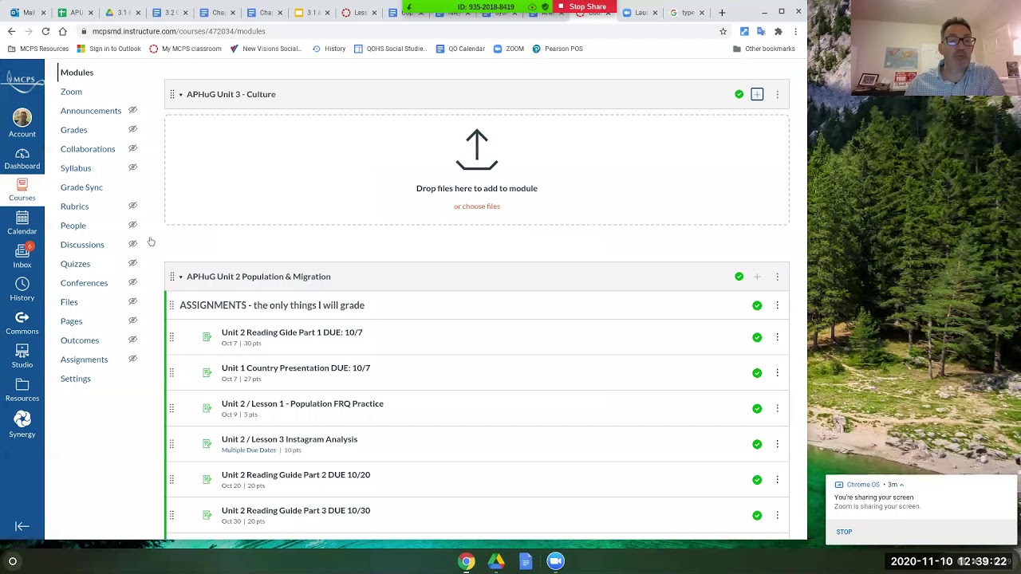Collapse the APHuG Unit 2 Population & Migration module
This screenshot has width=1021, height=574.
click(180, 277)
